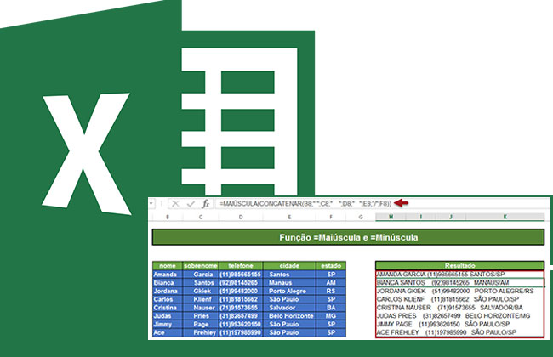Select the 'AM' state cell
553x357 pixels.
tap(331, 283)
